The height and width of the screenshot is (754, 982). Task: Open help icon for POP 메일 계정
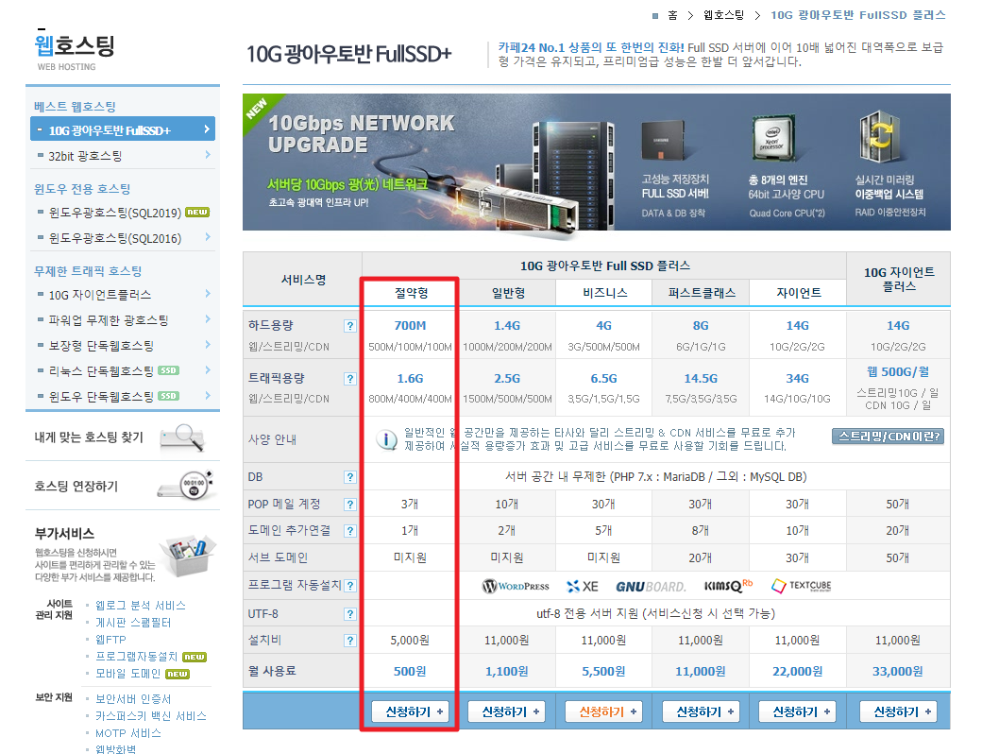pos(350,505)
